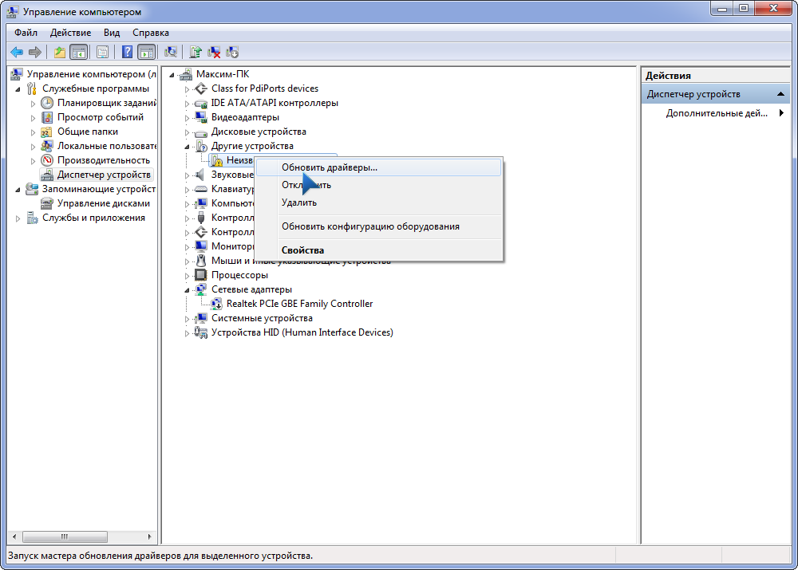This screenshot has height=570, width=798.
Task: Expand Дополнительные действия submenu arrow
Action: (781, 113)
